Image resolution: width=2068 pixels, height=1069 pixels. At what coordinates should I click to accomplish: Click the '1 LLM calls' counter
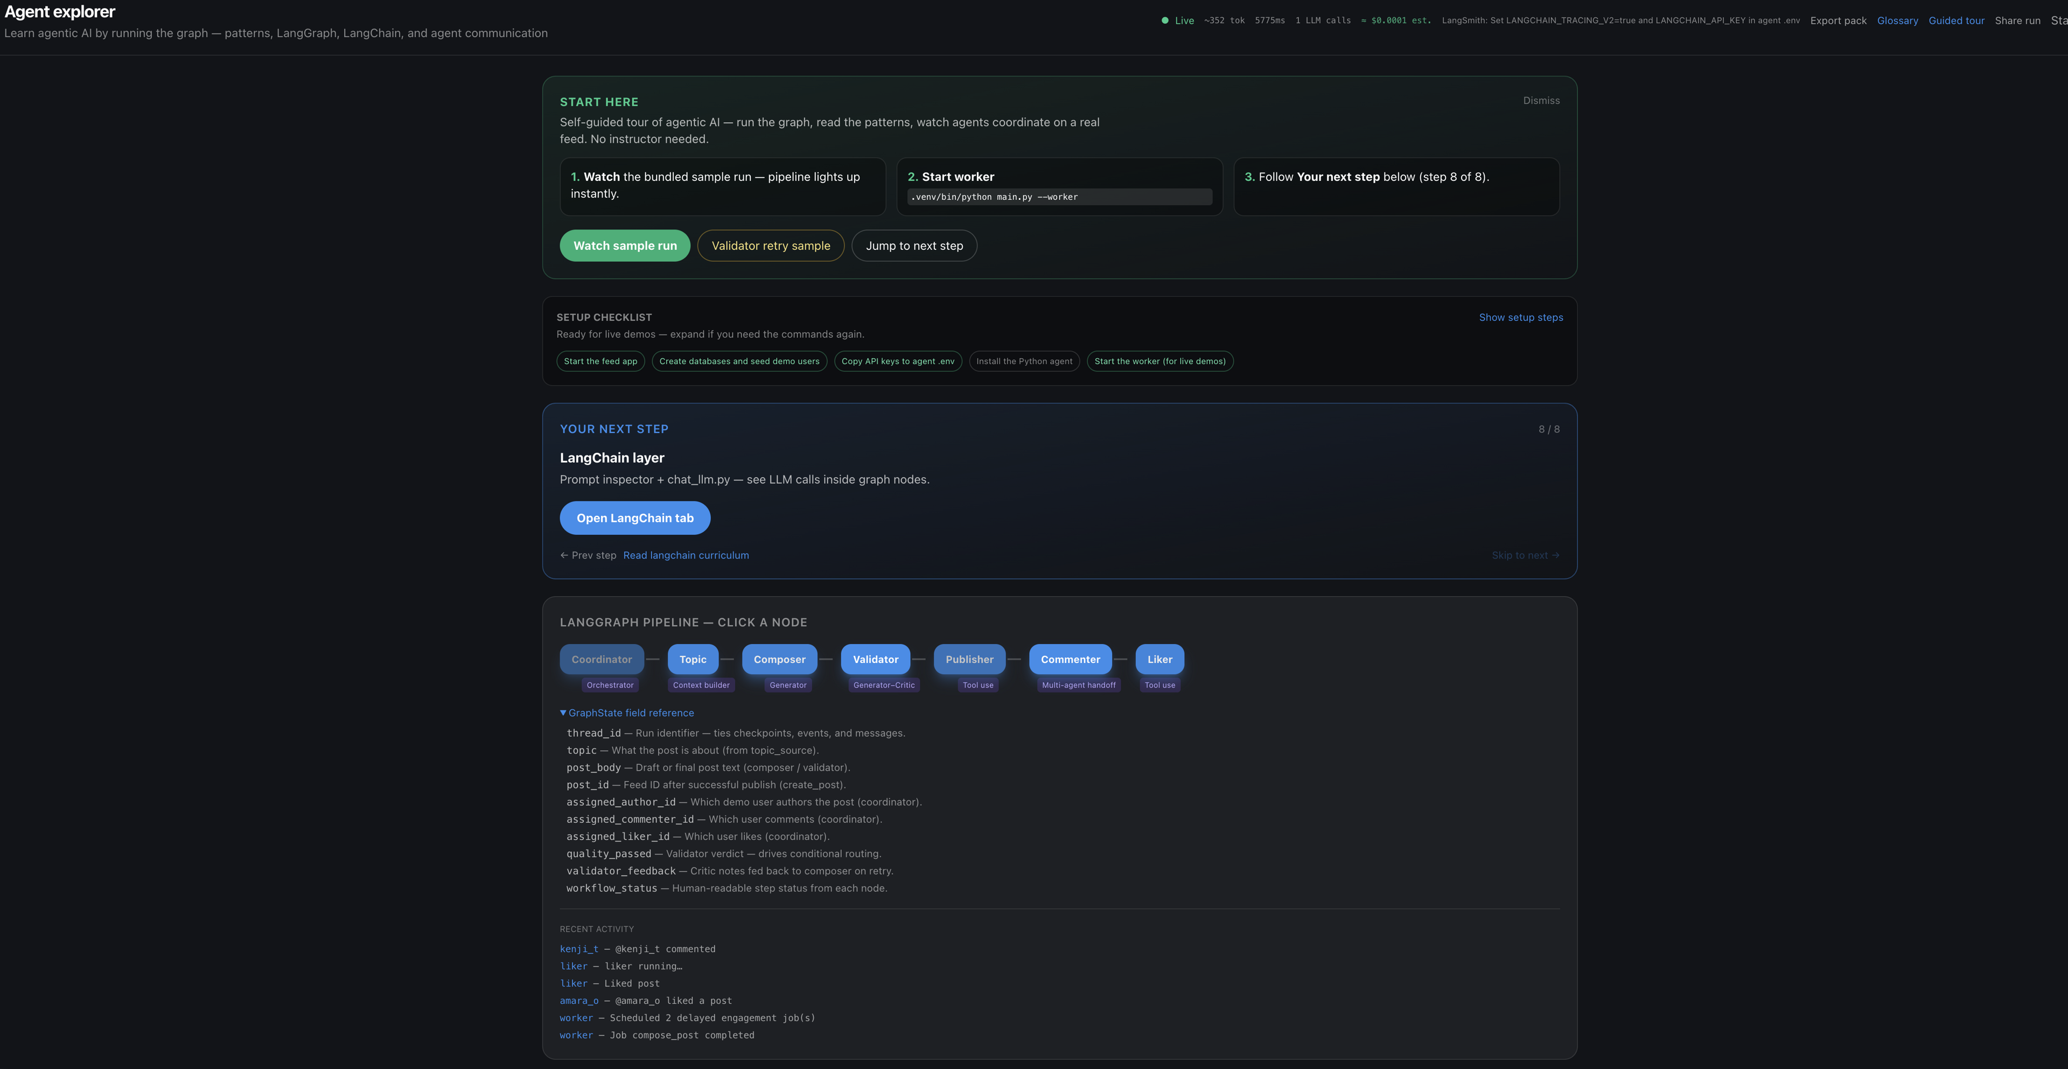(x=1323, y=21)
